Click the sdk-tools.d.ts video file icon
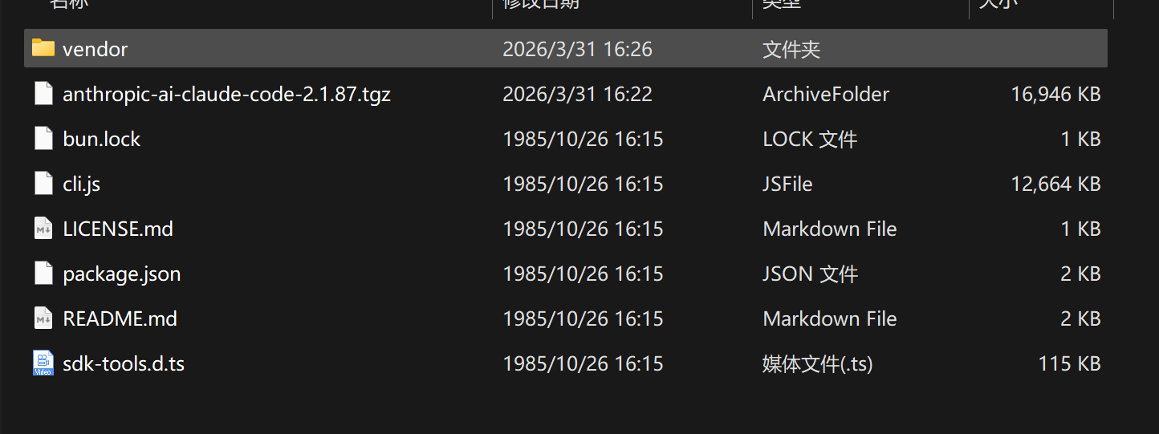The width and height of the screenshot is (1159, 434). point(43,363)
